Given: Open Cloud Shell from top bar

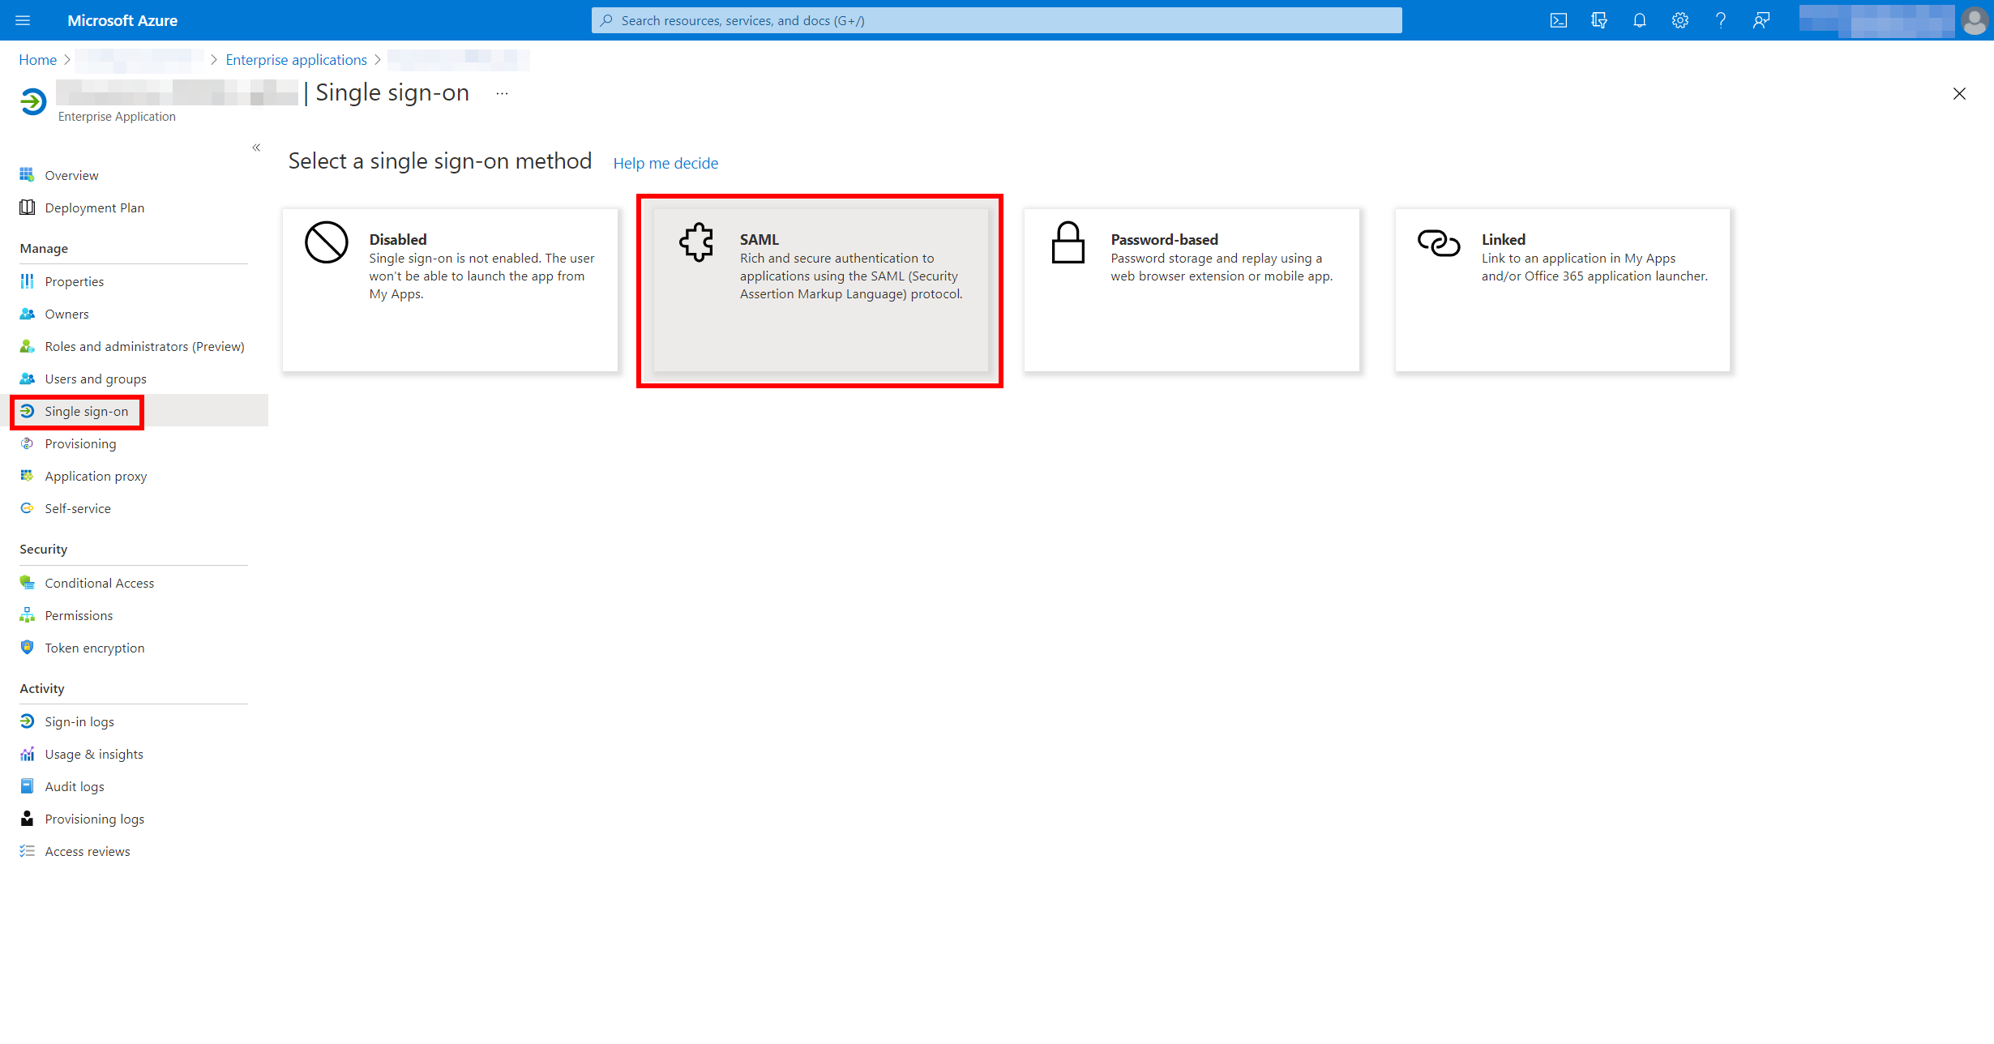Looking at the screenshot, I should point(1558,20).
